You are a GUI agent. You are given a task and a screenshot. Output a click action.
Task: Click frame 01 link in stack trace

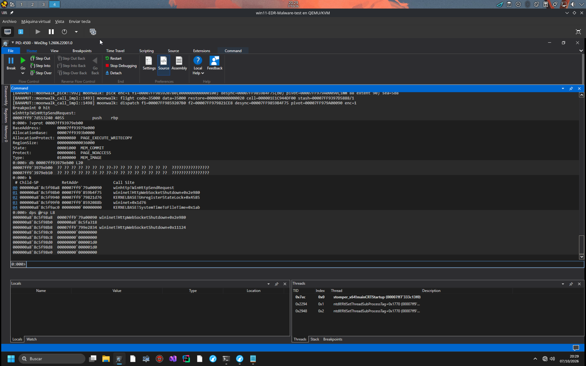tap(15, 192)
